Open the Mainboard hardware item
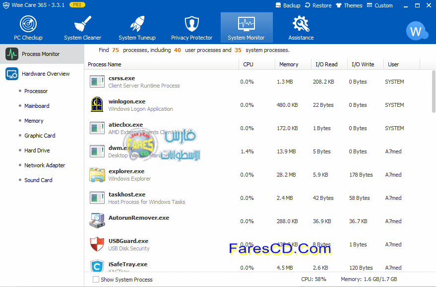The height and width of the screenshot is (287, 436). click(37, 106)
